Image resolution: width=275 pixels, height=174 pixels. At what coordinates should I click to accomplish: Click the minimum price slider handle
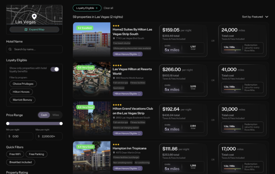pos(8,124)
